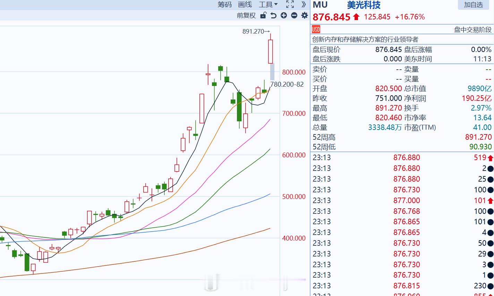Viewport: 494px width, 296px height.
Task: Zoom out chart with the minus icon
Action: click(294, 15)
